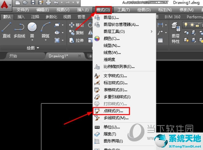Open the 绘图(D) menu

point(144,10)
